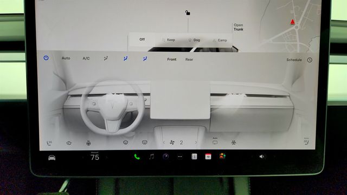Tap the schedule clock icon

[310, 60]
